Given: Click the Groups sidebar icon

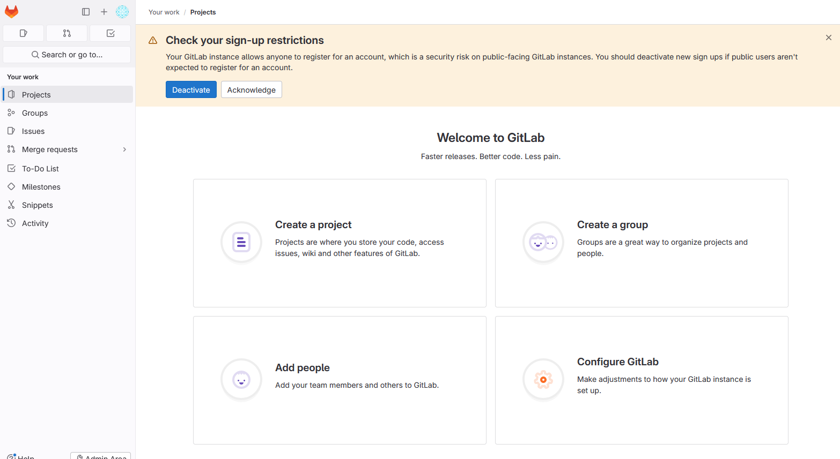Looking at the screenshot, I should (x=11, y=112).
